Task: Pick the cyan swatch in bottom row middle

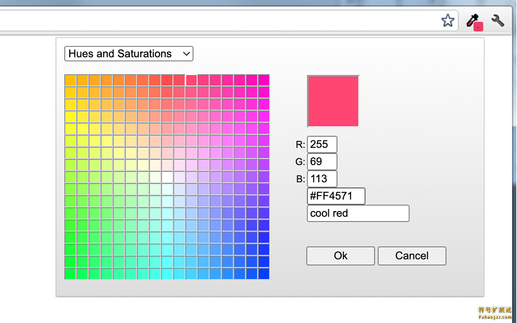Action: (x=167, y=274)
